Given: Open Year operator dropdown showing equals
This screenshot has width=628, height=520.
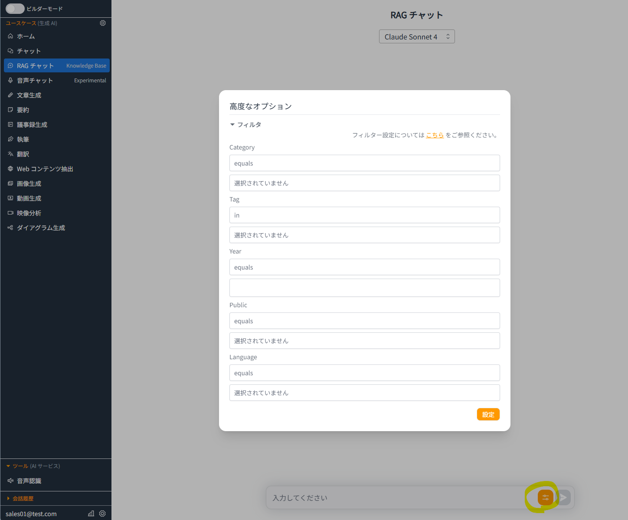Looking at the screenshot, I should (x=364, y=267).
